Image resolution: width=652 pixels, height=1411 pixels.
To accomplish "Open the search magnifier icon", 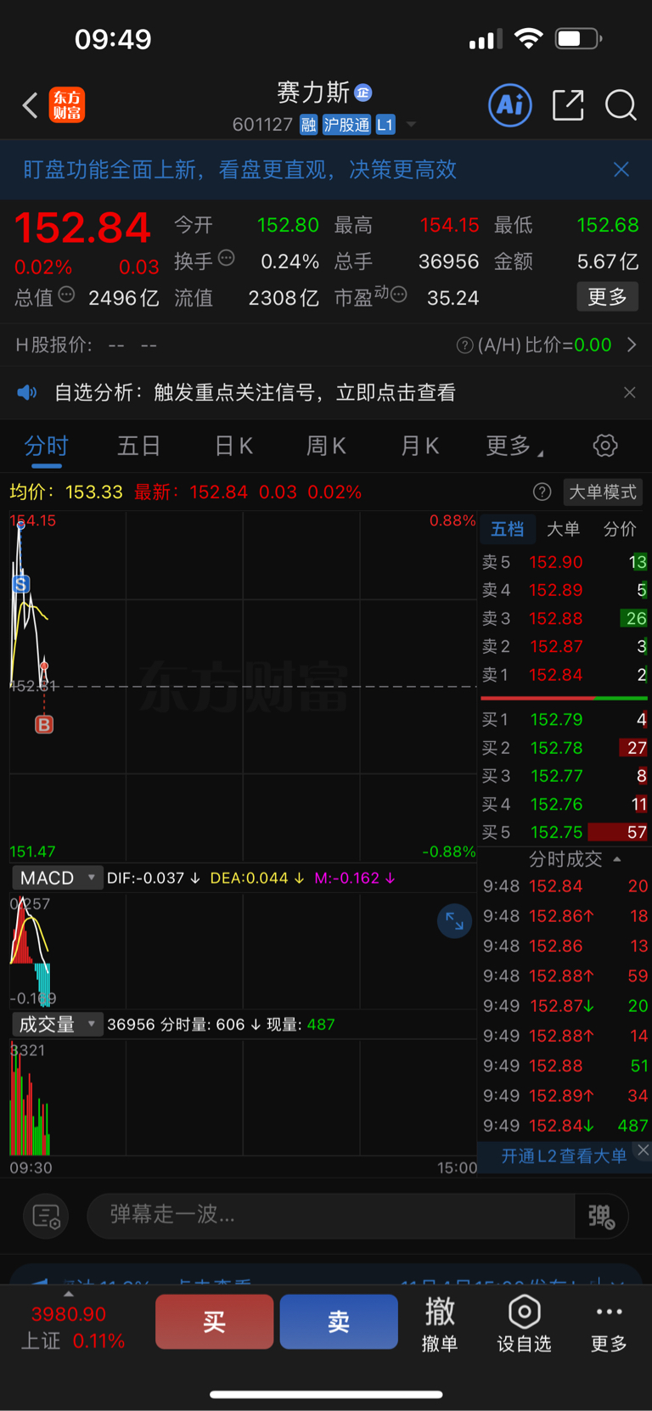I will (x=621, y=105).
